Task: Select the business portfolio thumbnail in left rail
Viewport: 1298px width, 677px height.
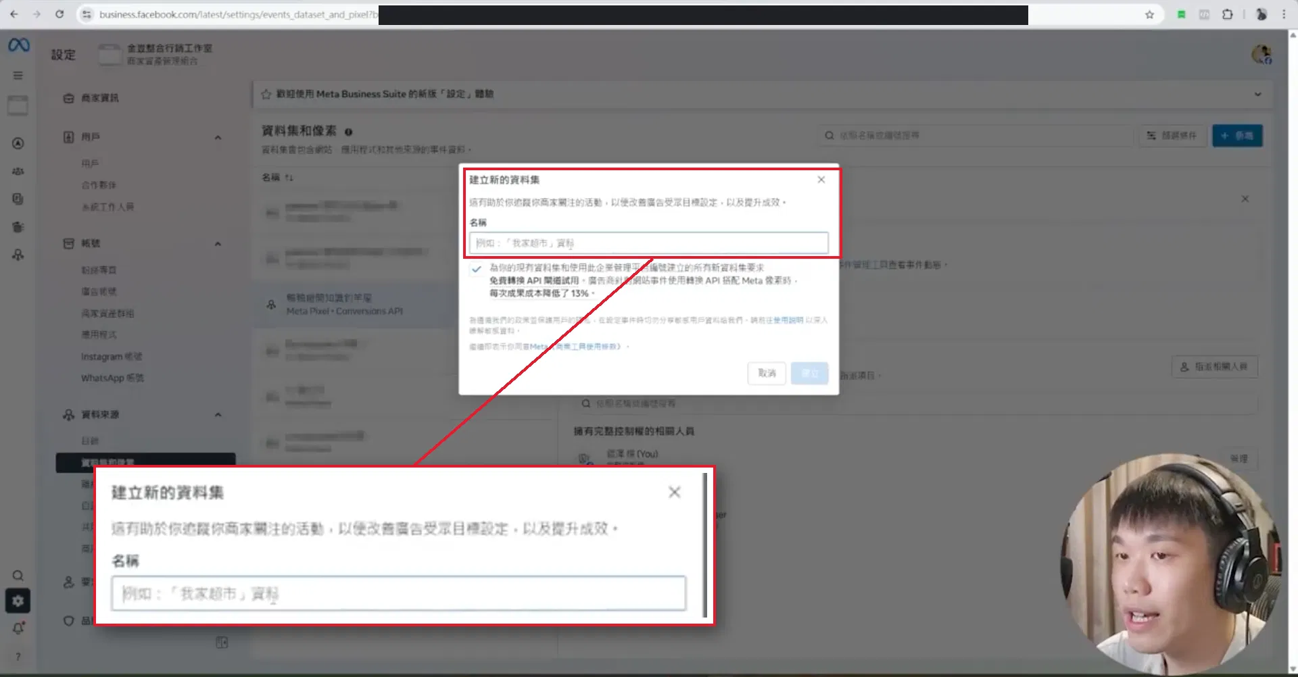Action: coord(18,105)
